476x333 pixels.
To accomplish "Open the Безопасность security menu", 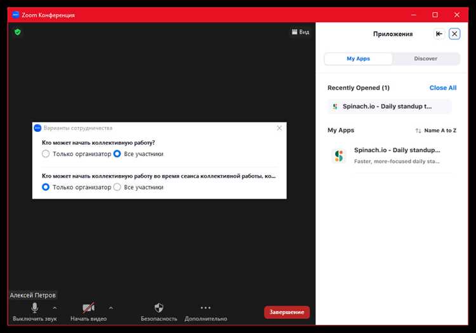I will 159,312.
